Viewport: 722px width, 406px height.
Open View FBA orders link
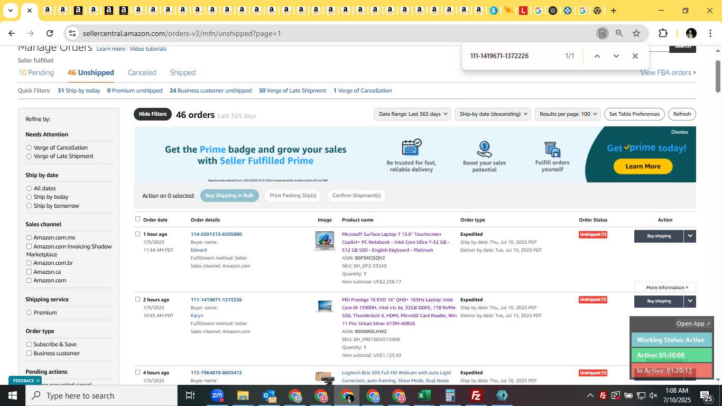668,72
